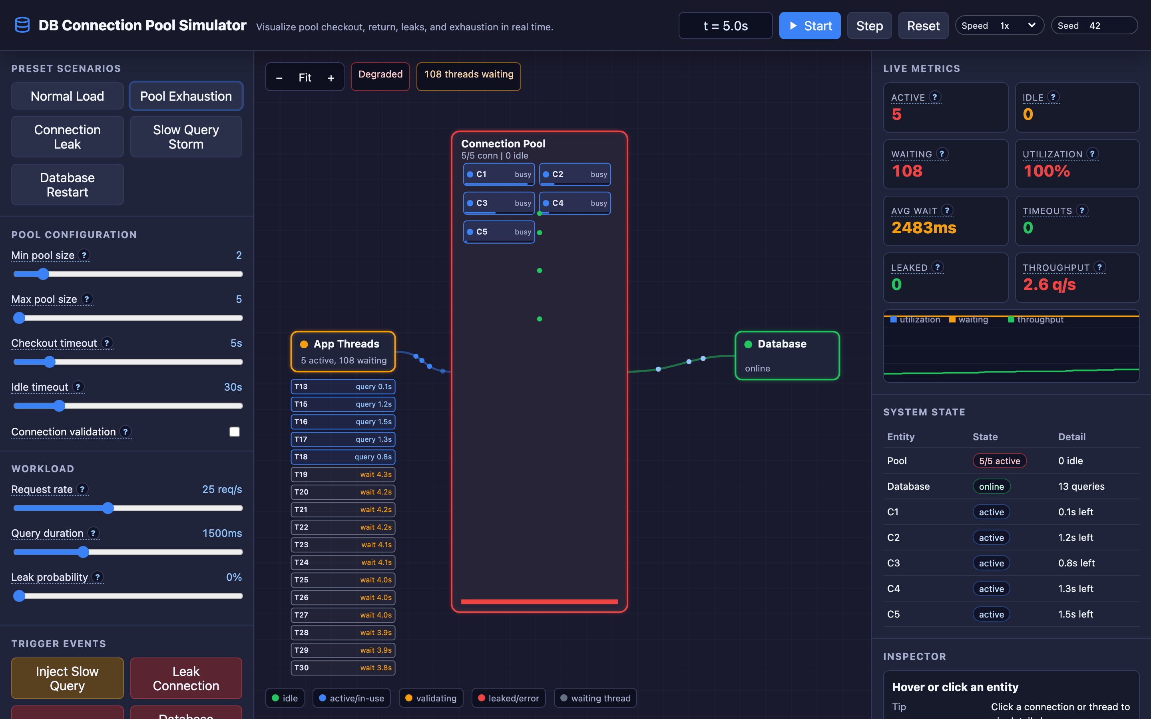Zoom out the canvas with minus button
Viewport: 1151px width, 719px height.
click(279, 77)
